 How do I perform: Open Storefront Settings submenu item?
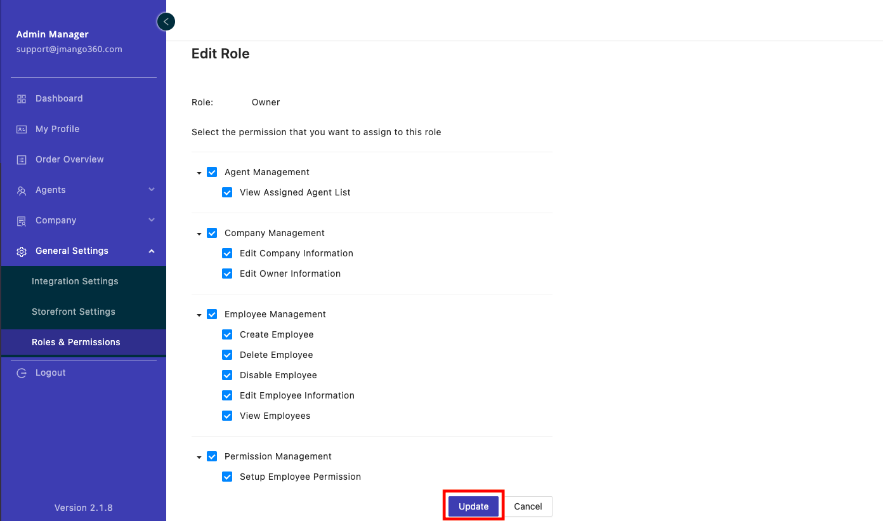[x=74, y=312]
